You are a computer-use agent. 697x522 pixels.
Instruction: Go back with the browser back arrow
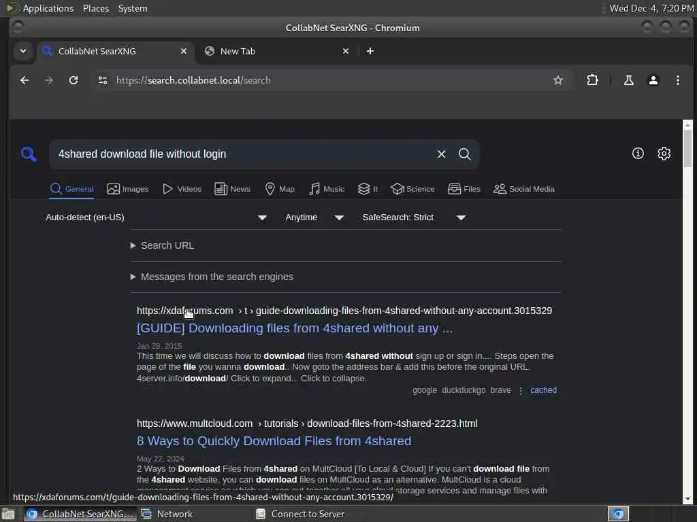[25, 80]
